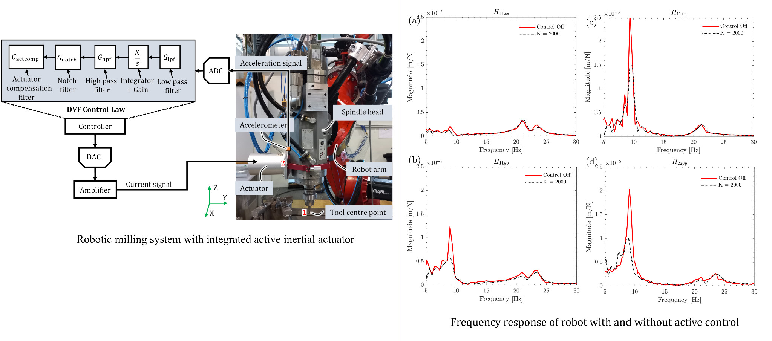Click the Controller button
772x341 pixels.
95,126
